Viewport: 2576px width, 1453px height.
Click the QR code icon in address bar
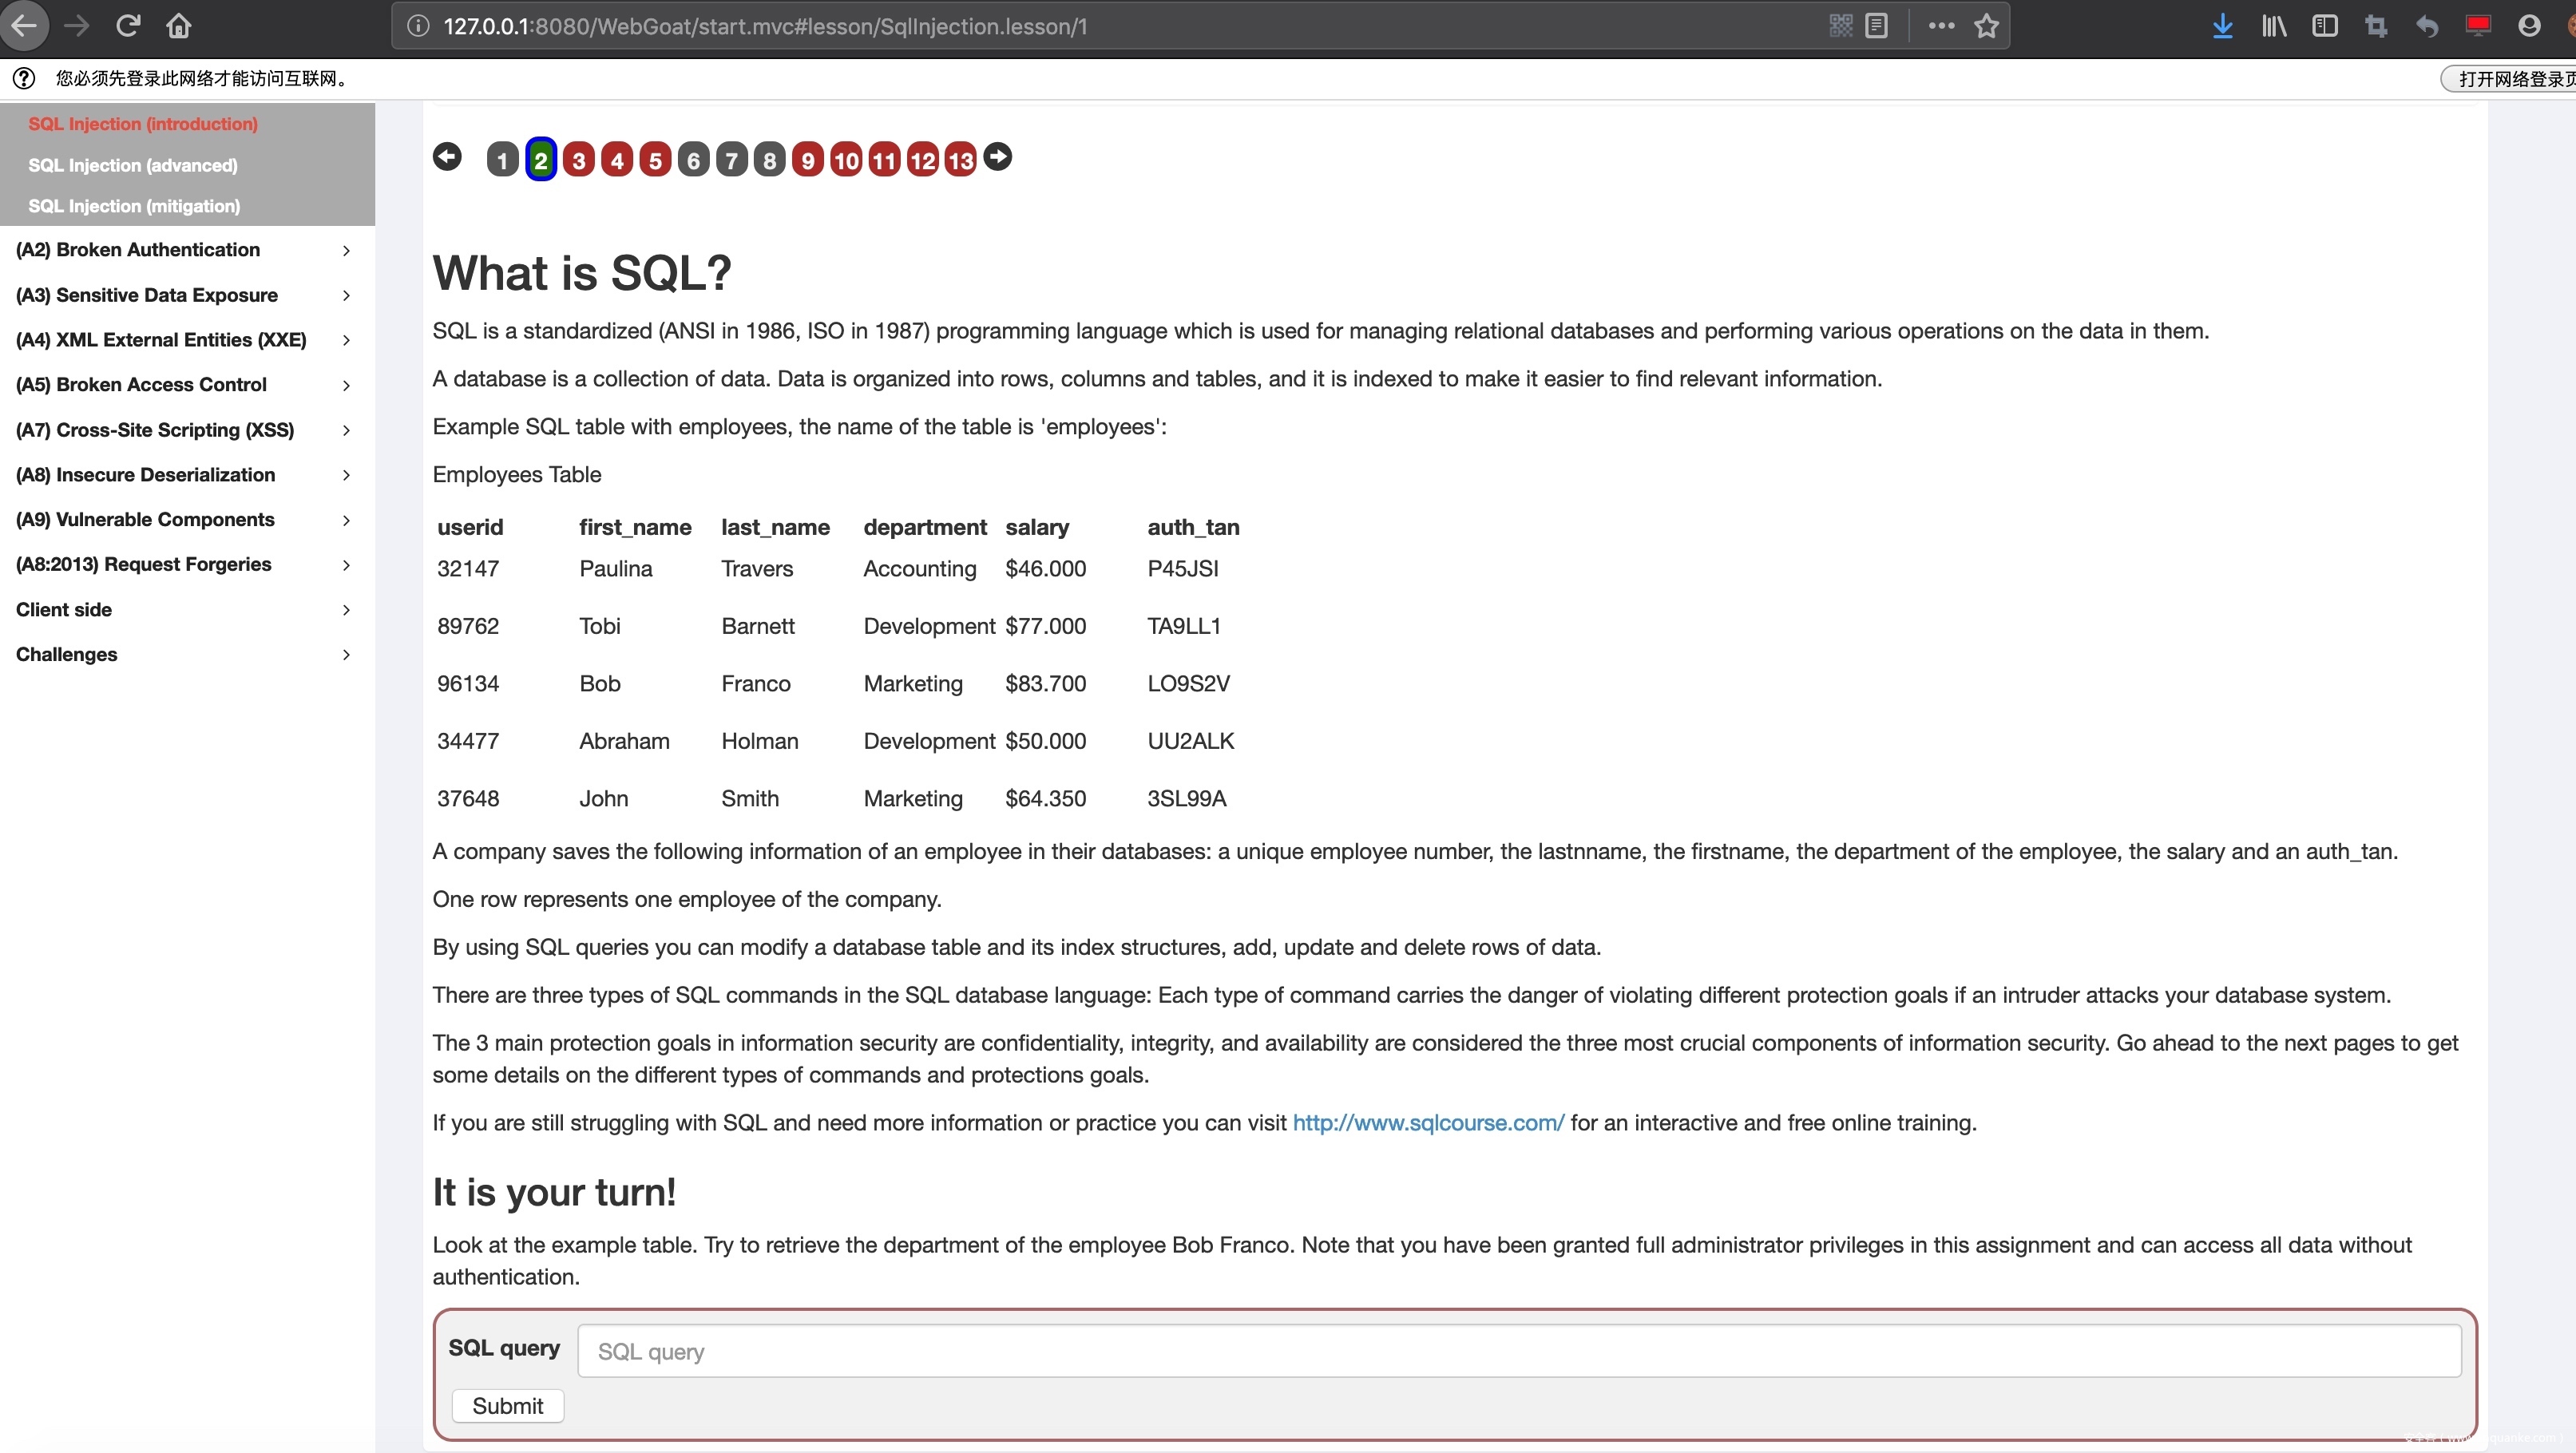point(1841,26)
